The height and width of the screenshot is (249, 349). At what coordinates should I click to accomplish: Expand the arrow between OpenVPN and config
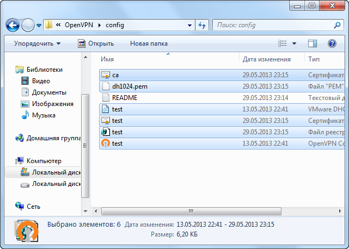tap(100, 26)
